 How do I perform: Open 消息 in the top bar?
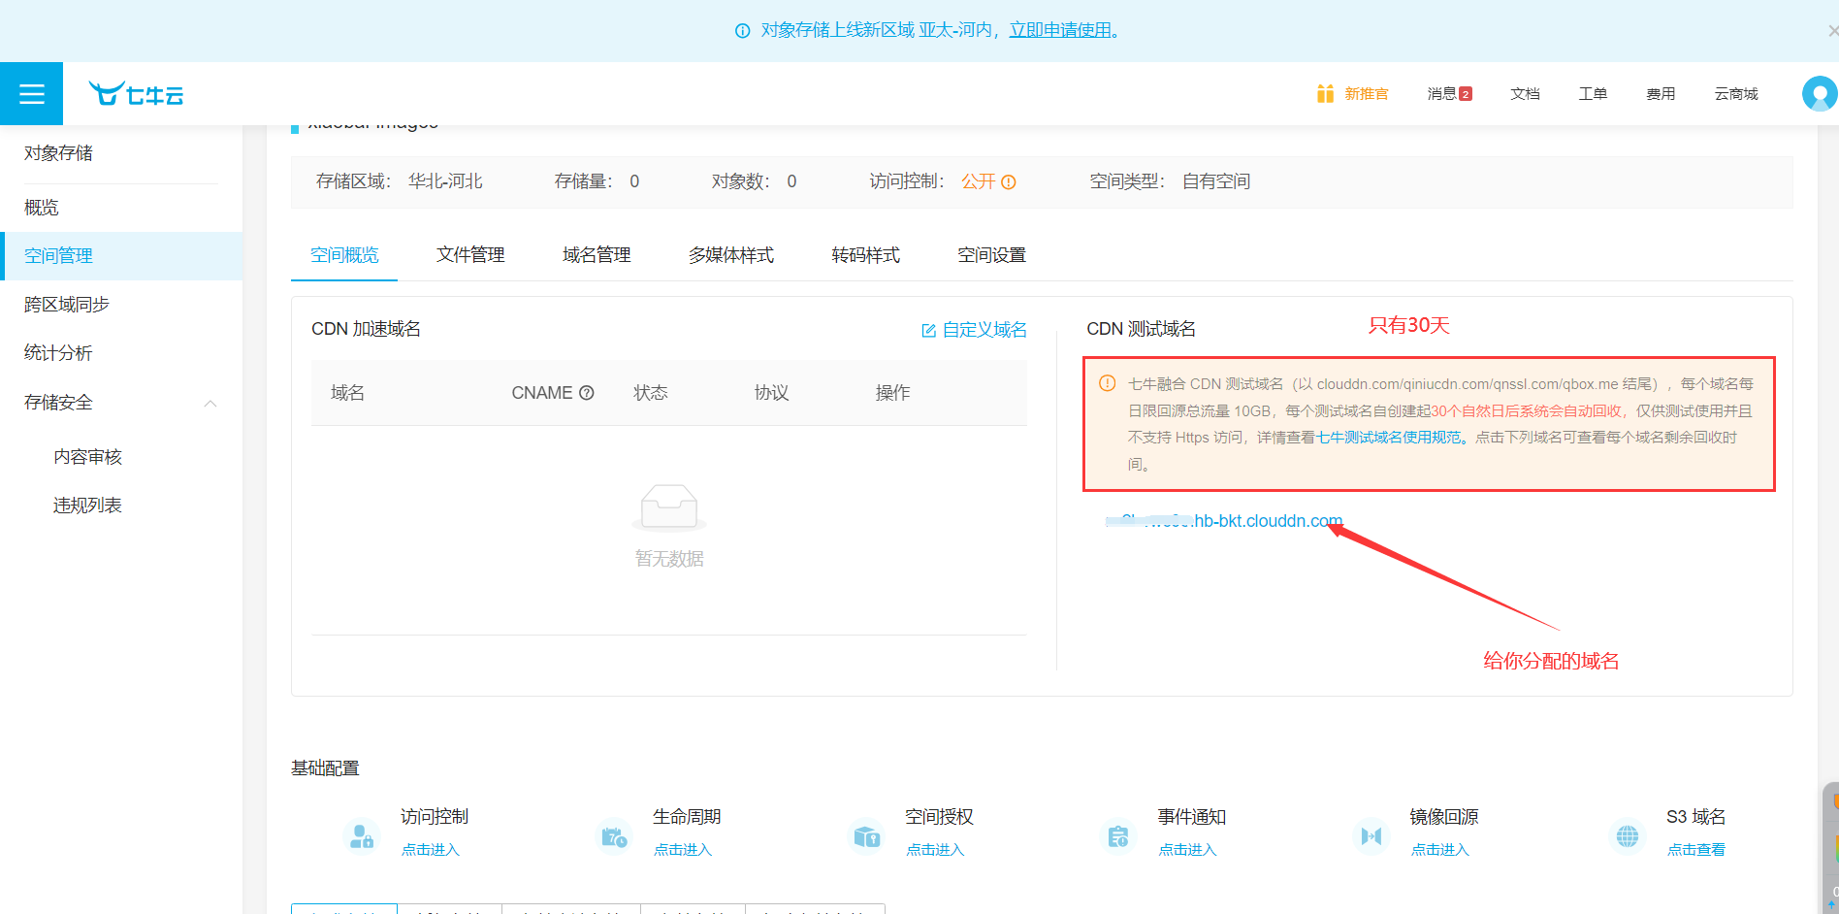(1441, 94)
